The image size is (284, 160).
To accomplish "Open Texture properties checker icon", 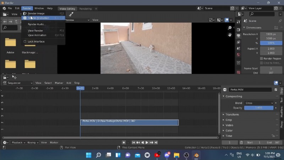I will pos(238,72).
